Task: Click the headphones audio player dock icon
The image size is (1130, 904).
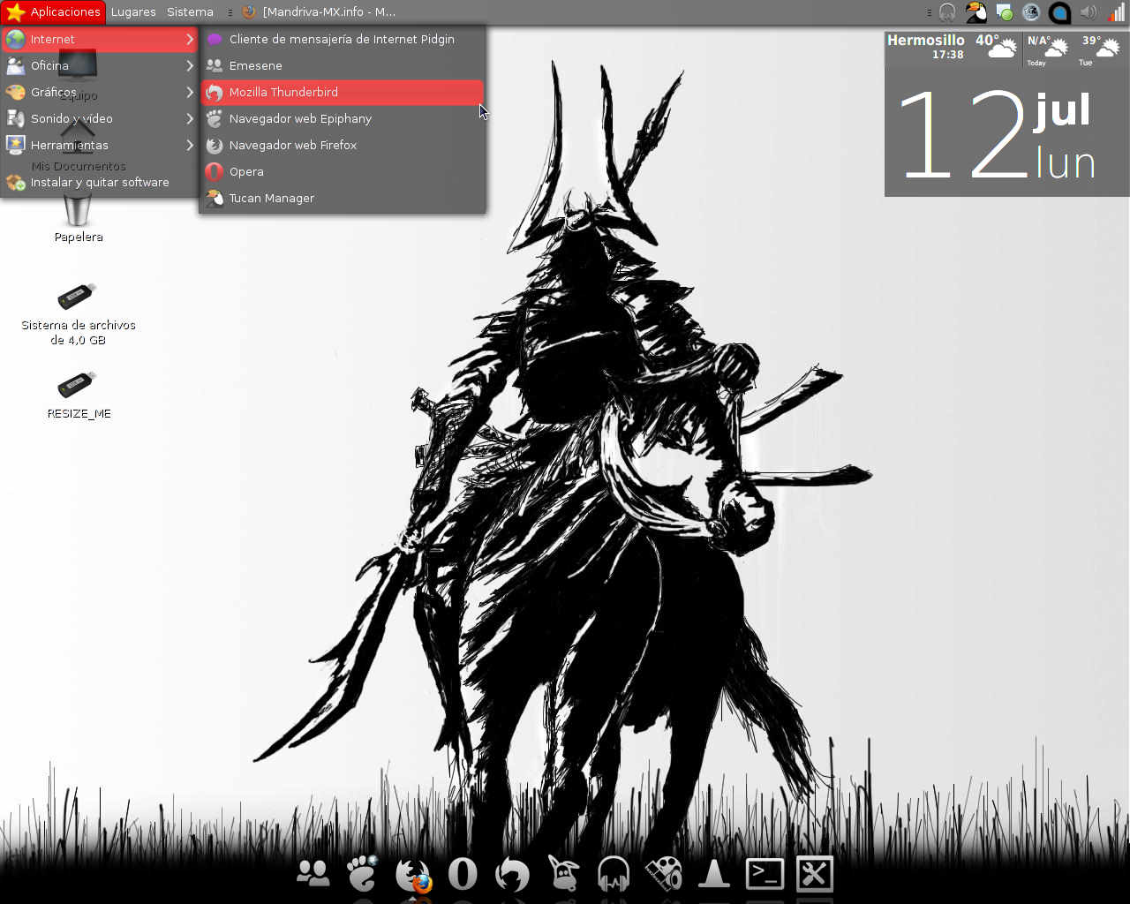Action: pos(614,874)
